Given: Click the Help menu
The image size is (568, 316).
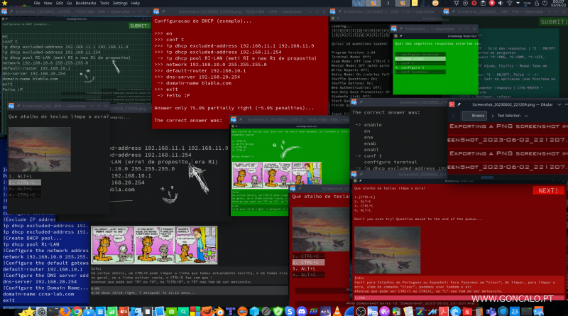Looking at the screenshot, I should click(x=136, y=3).
